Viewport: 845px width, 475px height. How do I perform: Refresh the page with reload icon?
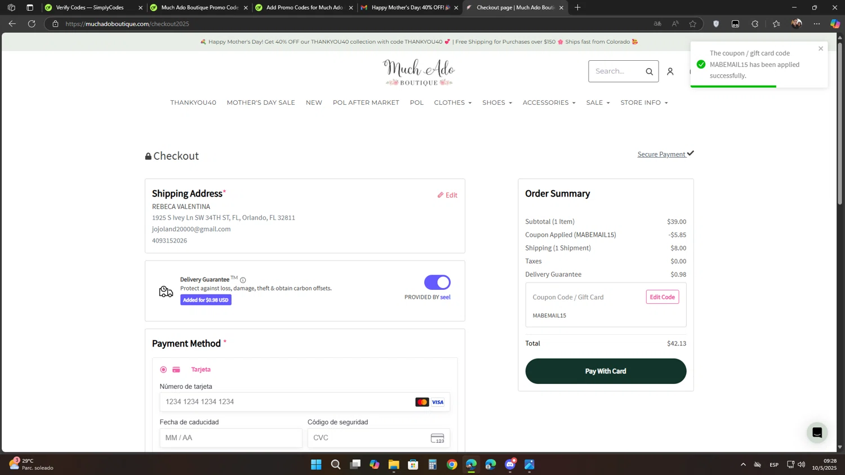[32, 24]
